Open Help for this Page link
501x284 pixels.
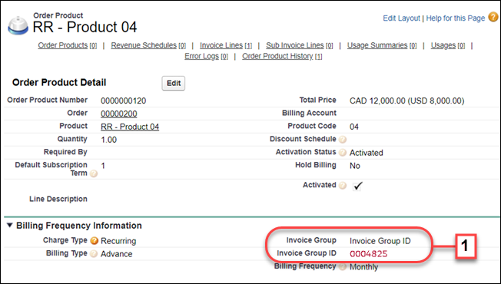456,18
